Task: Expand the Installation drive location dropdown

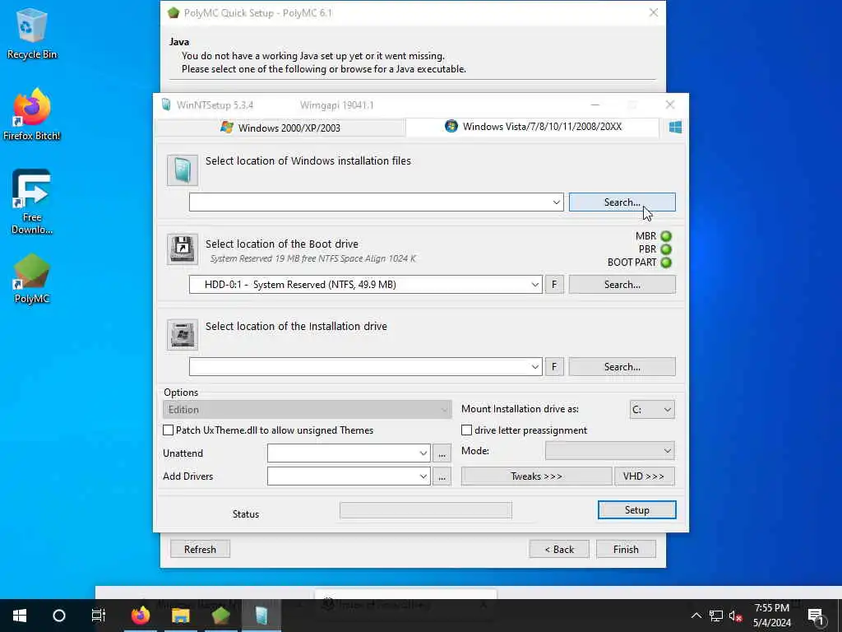Action: [x=534, y=367]
